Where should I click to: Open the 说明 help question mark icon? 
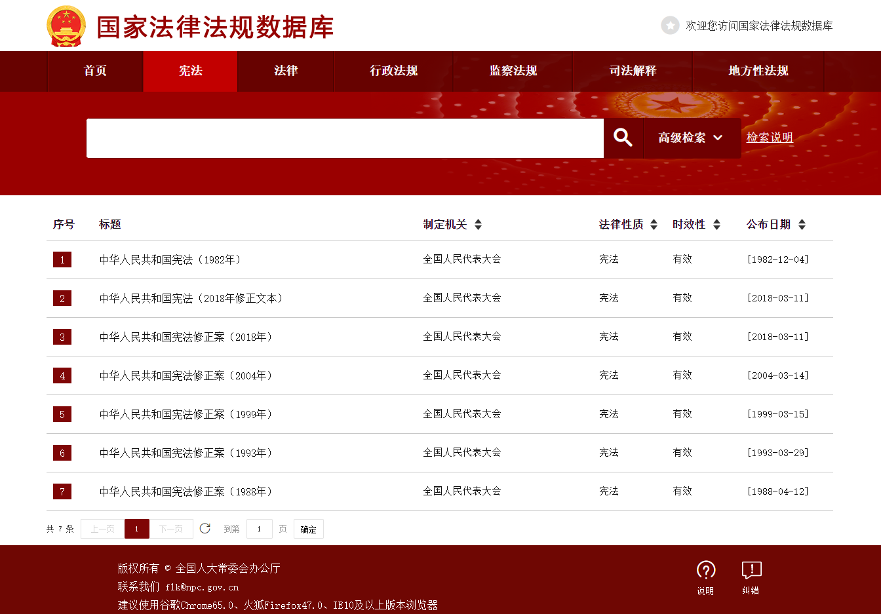tap(705, 570)
